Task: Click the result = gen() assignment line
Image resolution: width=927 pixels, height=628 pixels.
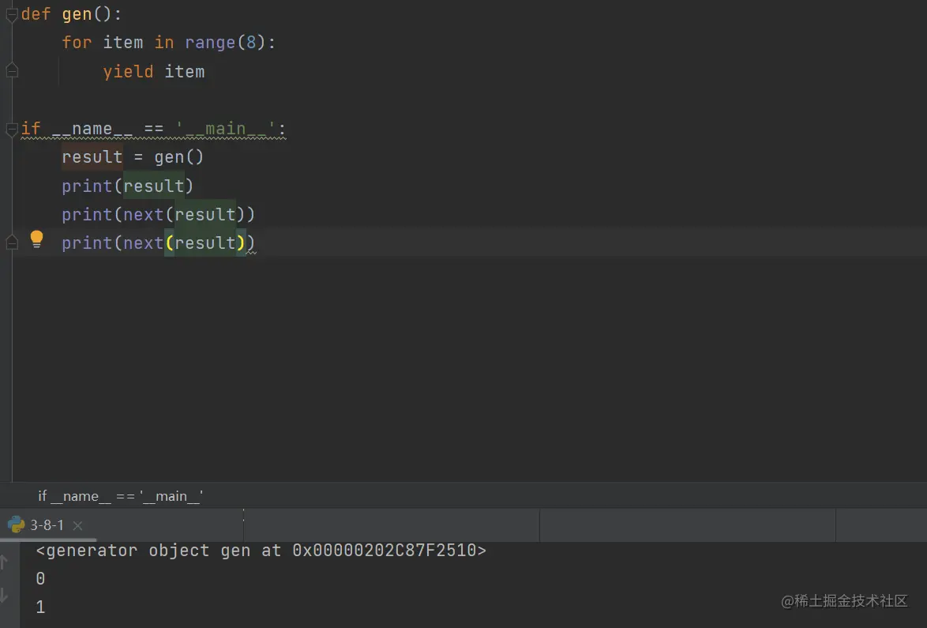Action: tap(133, 157)
